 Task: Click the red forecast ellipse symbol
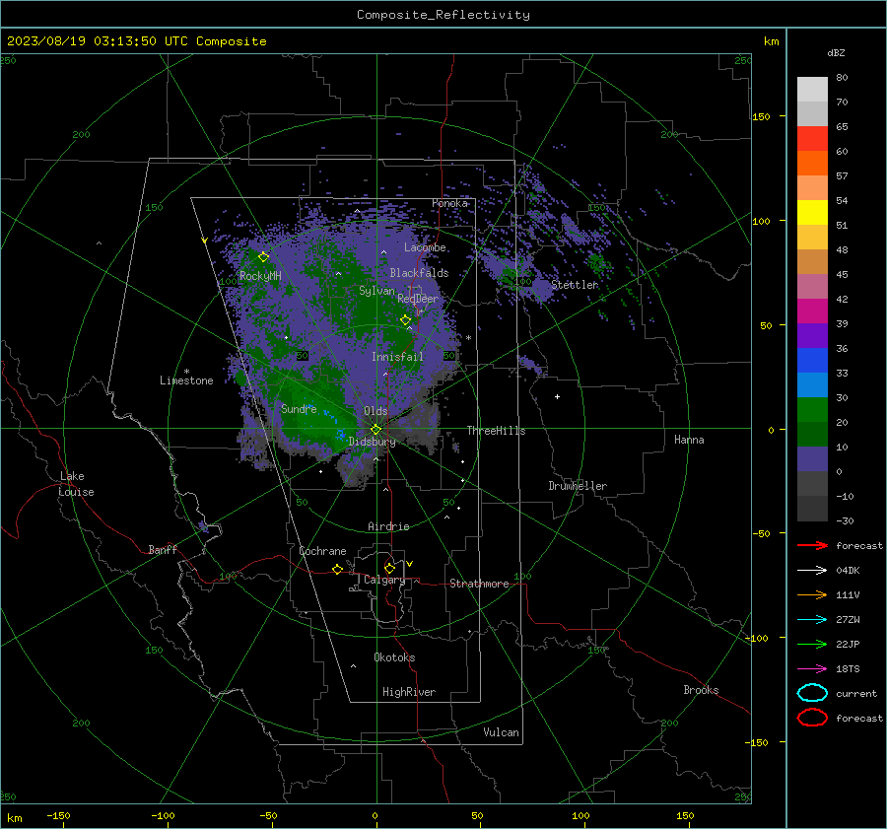[x=812, y=718]
